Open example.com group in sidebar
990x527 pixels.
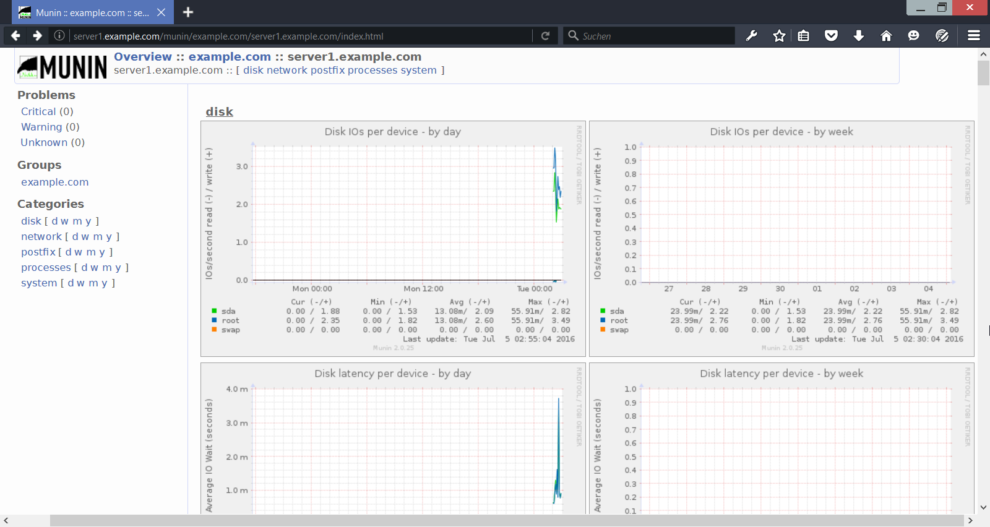[54, 182]
